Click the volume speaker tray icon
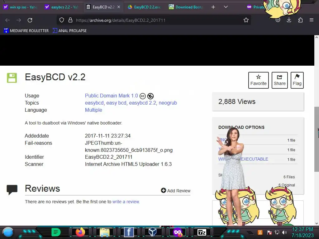The image size is (319, 239). point(284,232)
